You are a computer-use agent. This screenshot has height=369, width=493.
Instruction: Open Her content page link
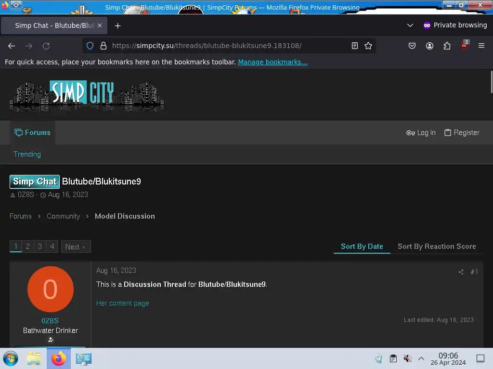point(123,304)
